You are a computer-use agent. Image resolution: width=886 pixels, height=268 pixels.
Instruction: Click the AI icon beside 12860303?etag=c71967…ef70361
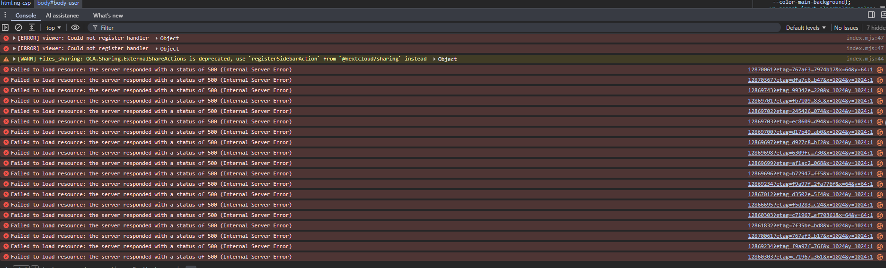pos(880,215)
